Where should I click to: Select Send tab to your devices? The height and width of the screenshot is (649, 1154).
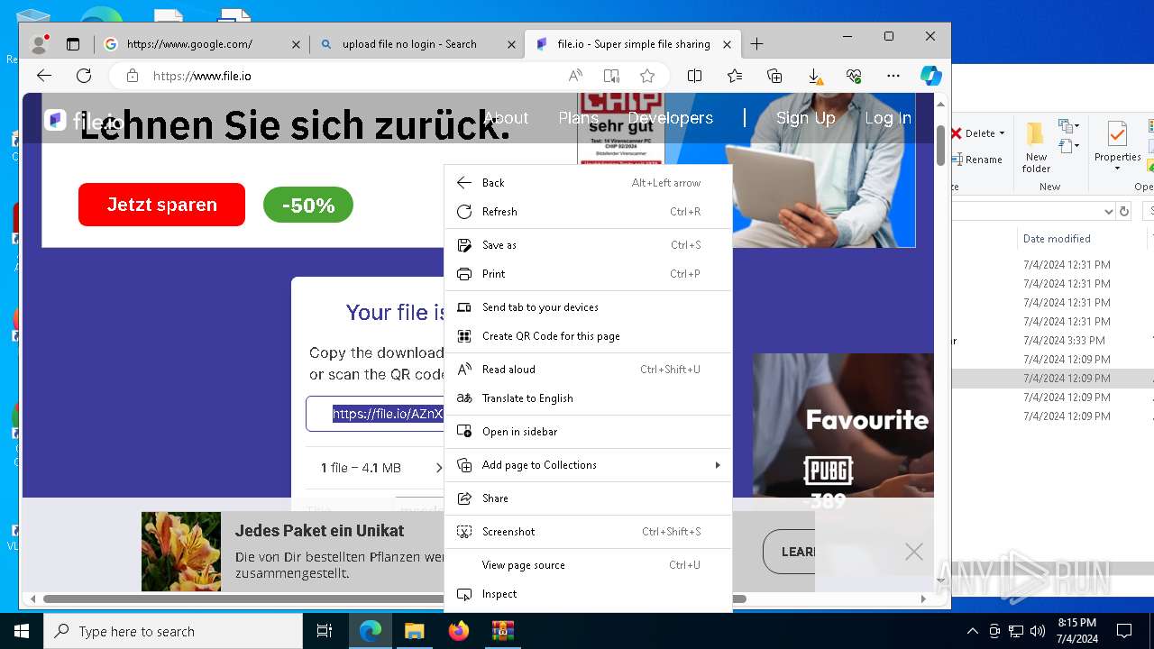pyautogui.click(x=589, y=307)
